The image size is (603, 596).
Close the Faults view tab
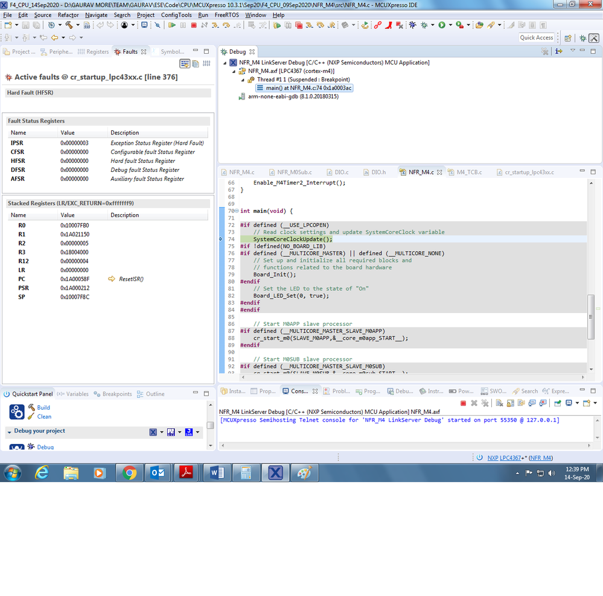click(x=144, y=51)
